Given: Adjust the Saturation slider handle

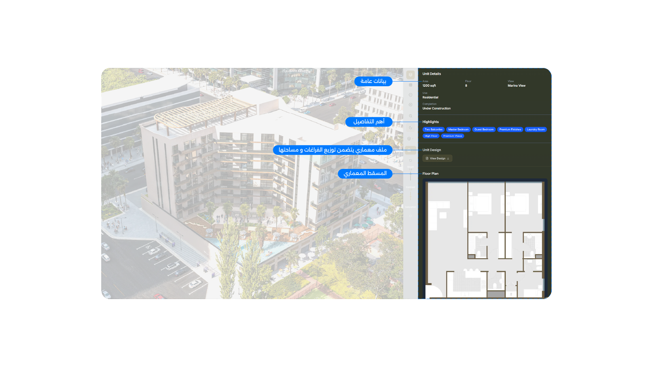Looking at the screenshot, I should coord(411,215).
